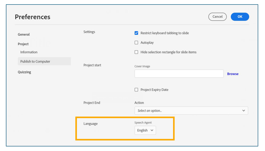
Task: Click the Preferences dialog title
Action: pos(32,17)
